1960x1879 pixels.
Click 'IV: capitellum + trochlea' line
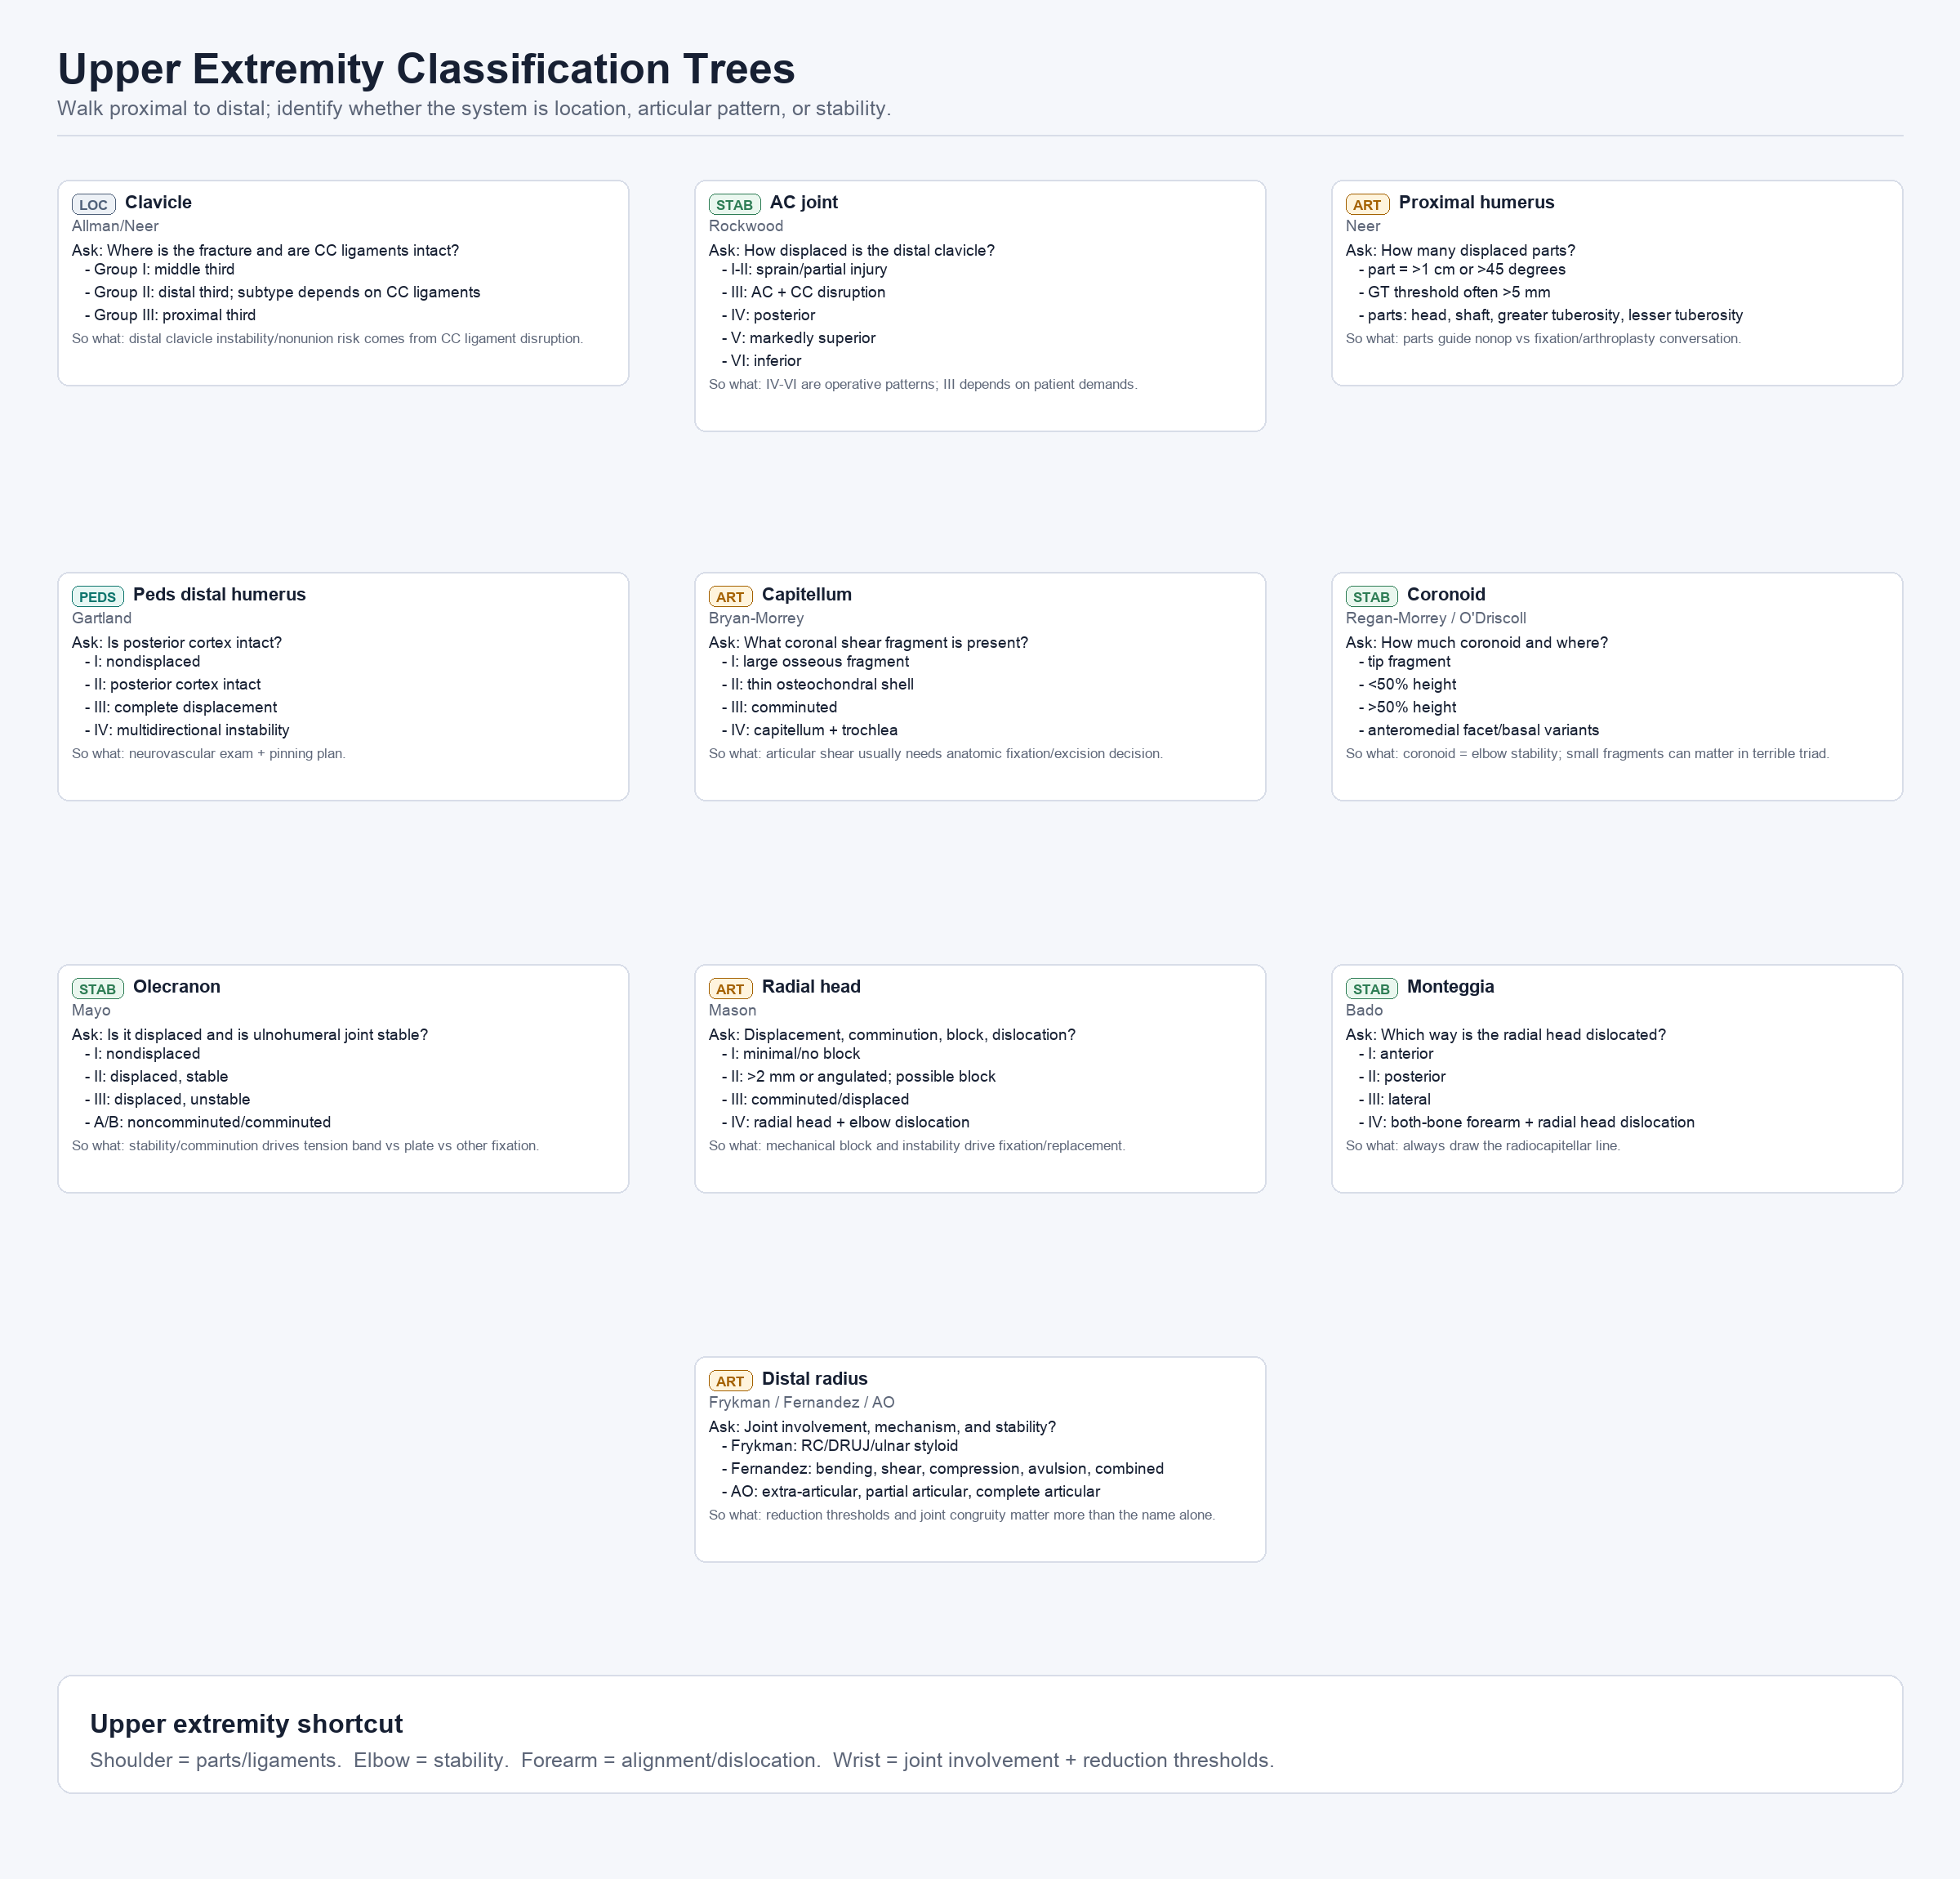809,730
